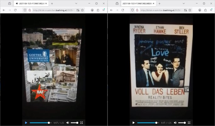Open a new tab in the right window

(159, 3)
